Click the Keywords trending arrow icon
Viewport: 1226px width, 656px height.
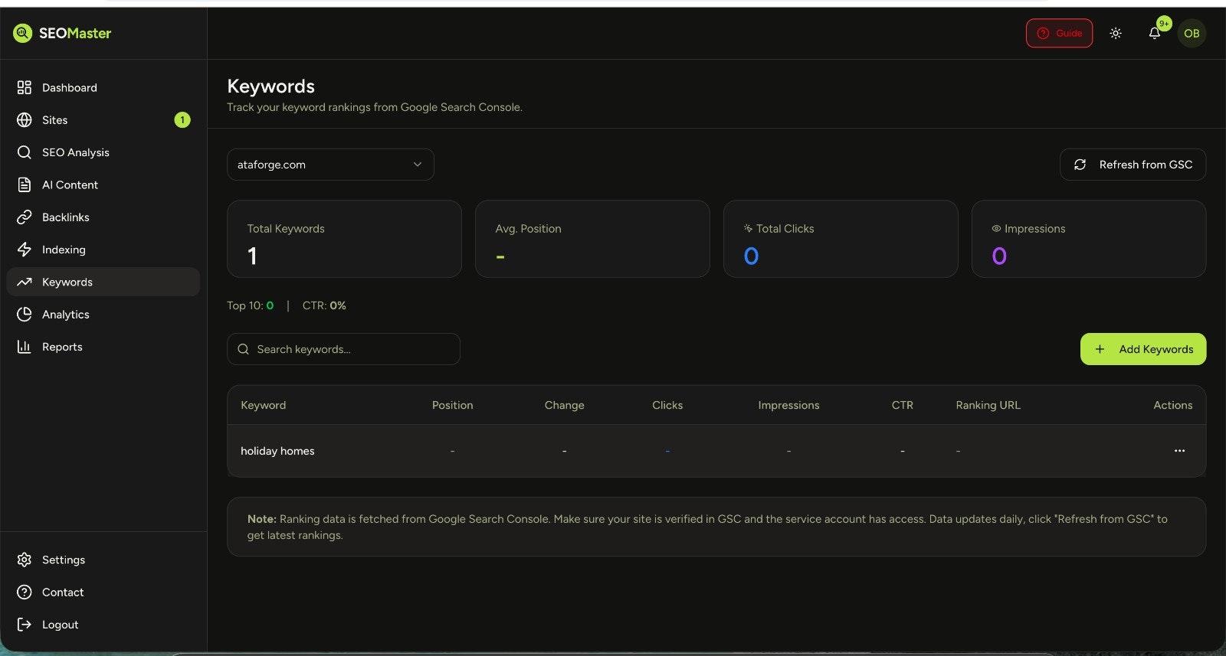(25, 282)
